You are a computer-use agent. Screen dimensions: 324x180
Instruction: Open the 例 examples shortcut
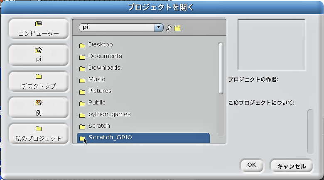[x=39, y=107]
